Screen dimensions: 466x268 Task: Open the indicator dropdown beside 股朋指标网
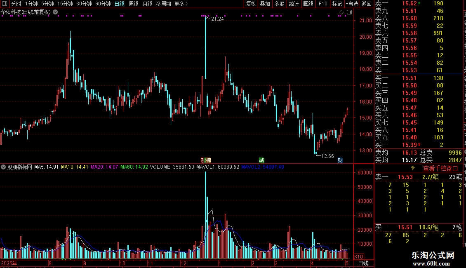tap(3, 167)
